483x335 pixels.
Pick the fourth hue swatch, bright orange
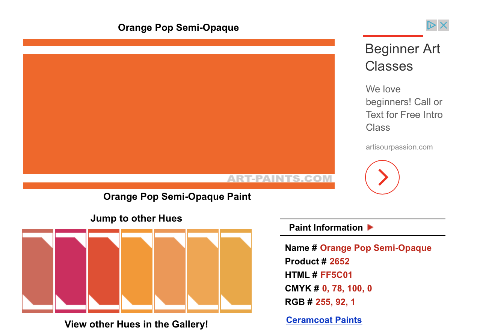coord(137,271)
